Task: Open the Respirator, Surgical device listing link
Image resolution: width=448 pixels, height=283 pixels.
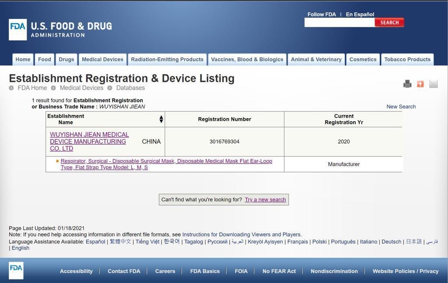Action: click(x=166, y=164)
